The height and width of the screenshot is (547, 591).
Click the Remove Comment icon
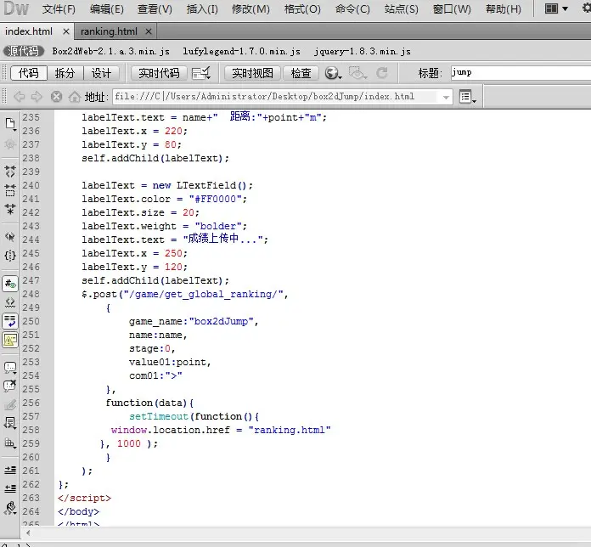(x=10, y=386)
